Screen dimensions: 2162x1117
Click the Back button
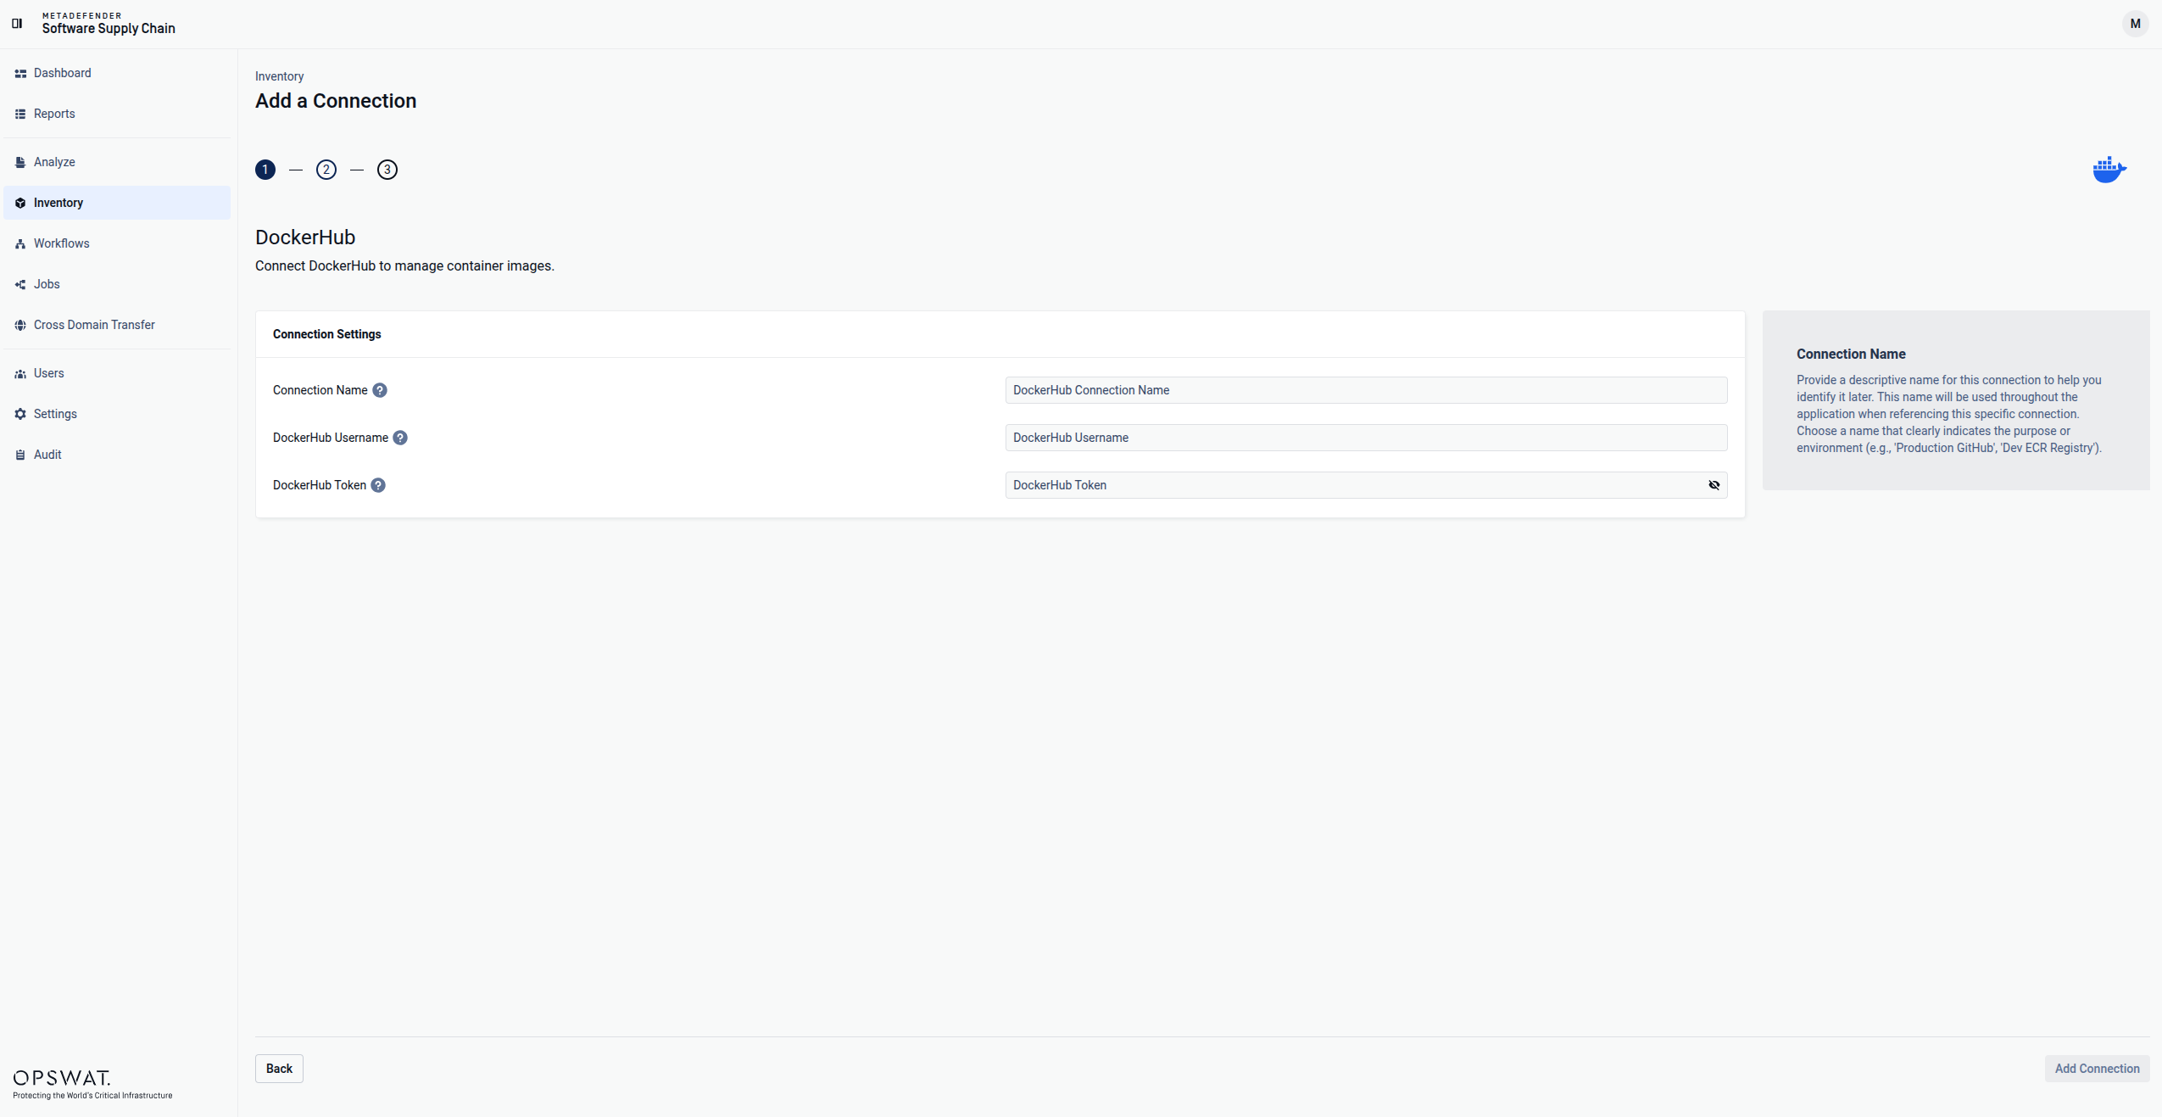point(279,1069)
